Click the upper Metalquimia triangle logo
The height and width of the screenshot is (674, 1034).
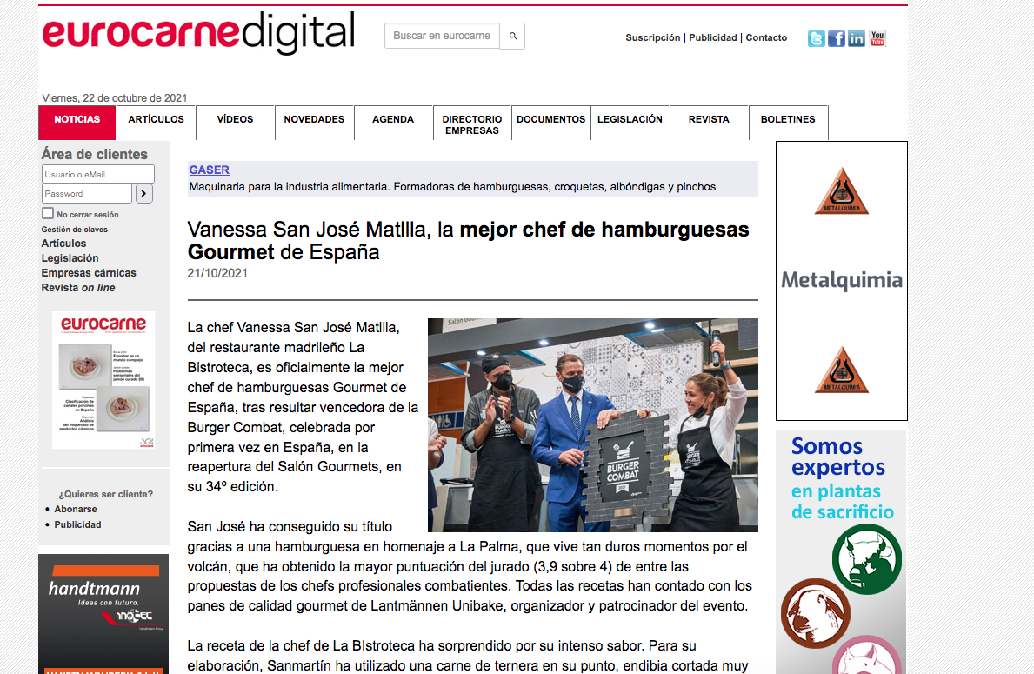pos(842,191)
